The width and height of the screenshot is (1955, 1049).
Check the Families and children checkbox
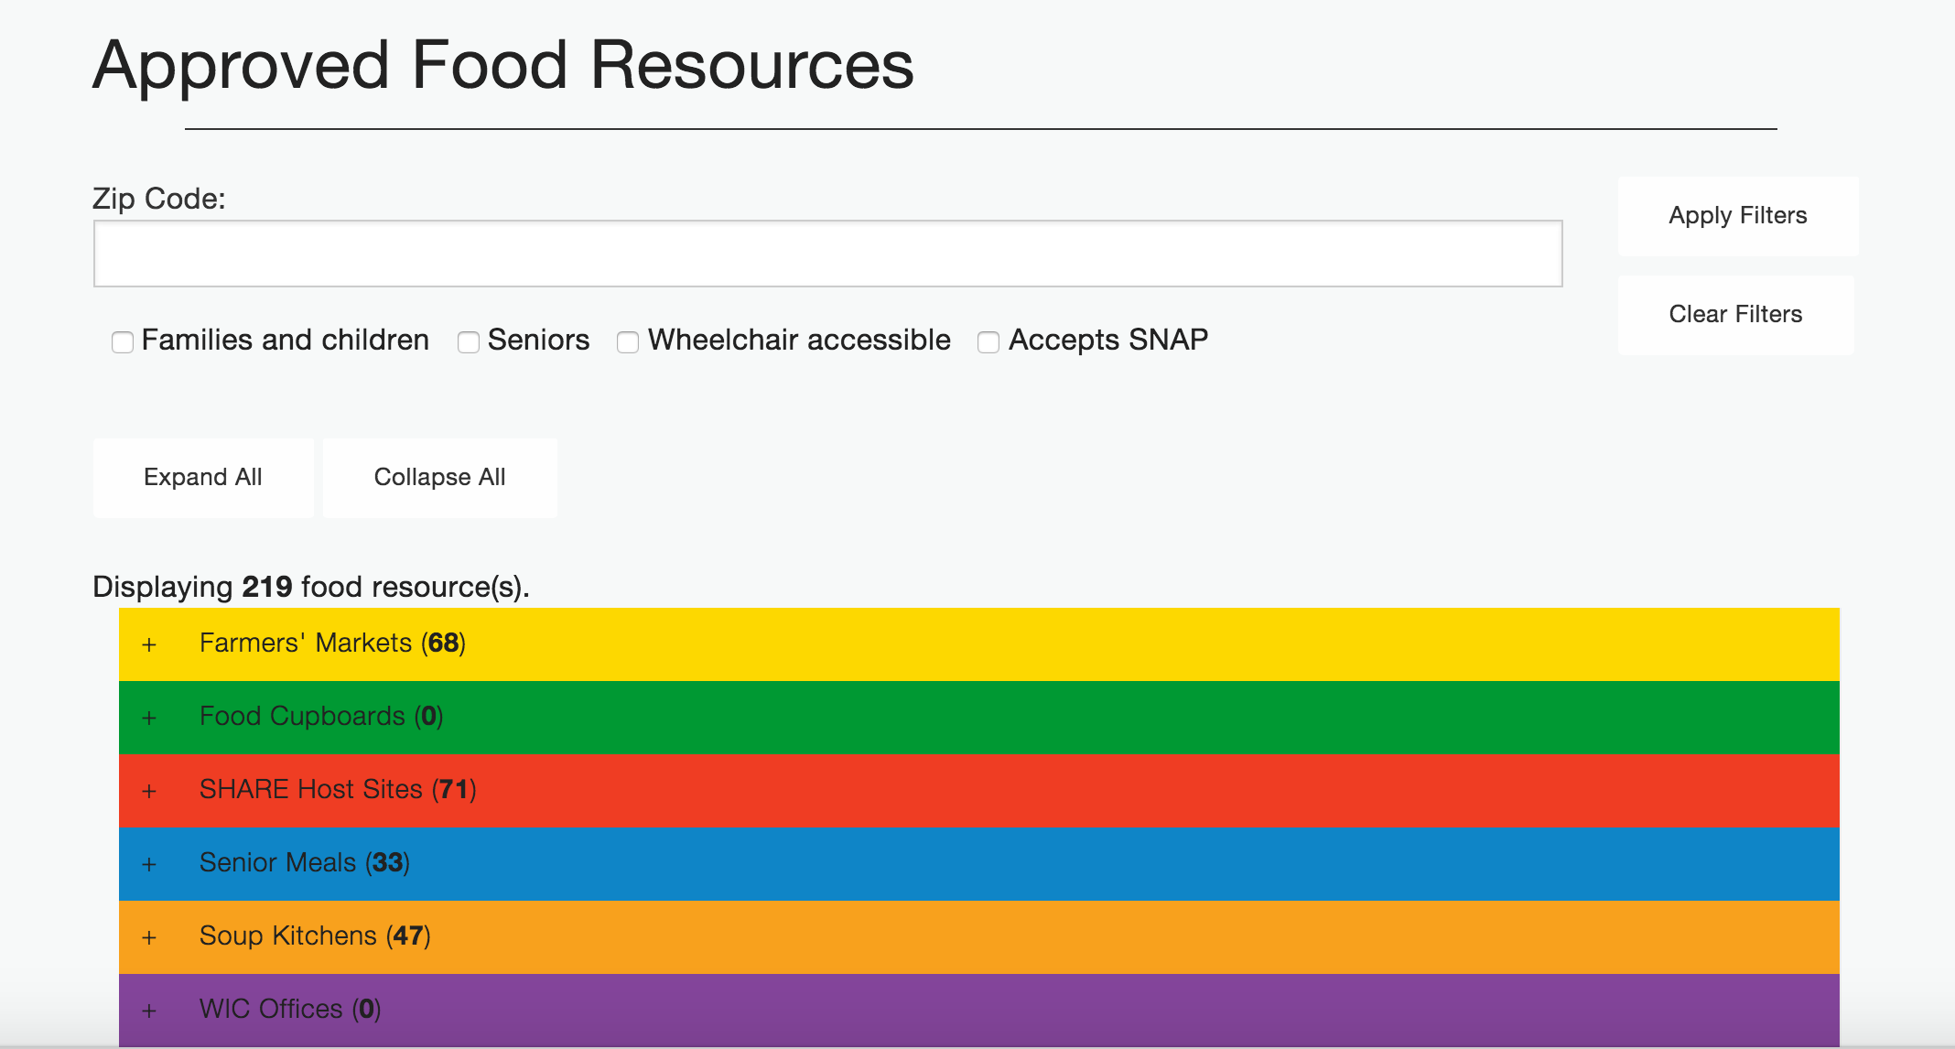coord(123,342)
